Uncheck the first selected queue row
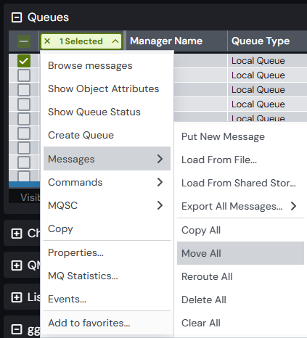307x338 pixels. (x=24, y=61)
